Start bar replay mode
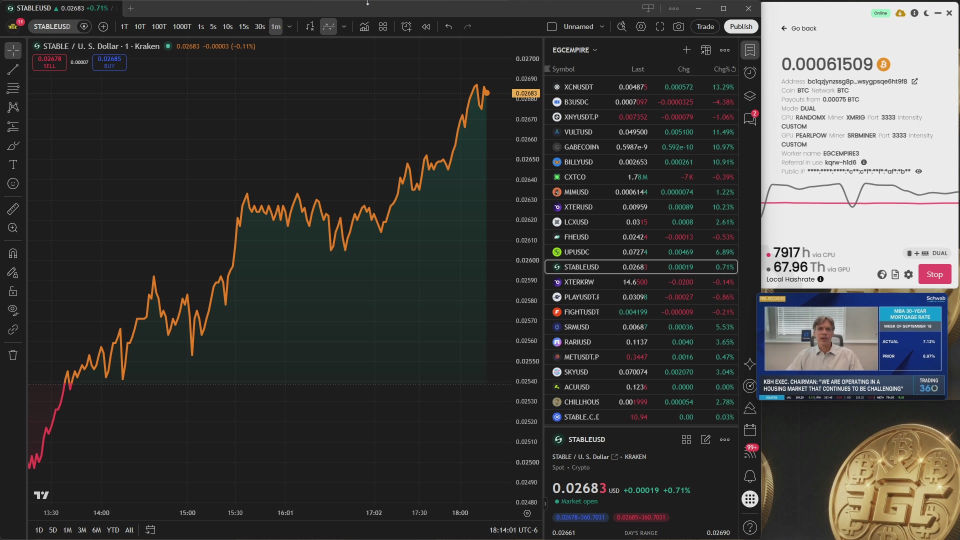Image resolution: width=960 pixels, height=540 pixels. coord(426,26)
